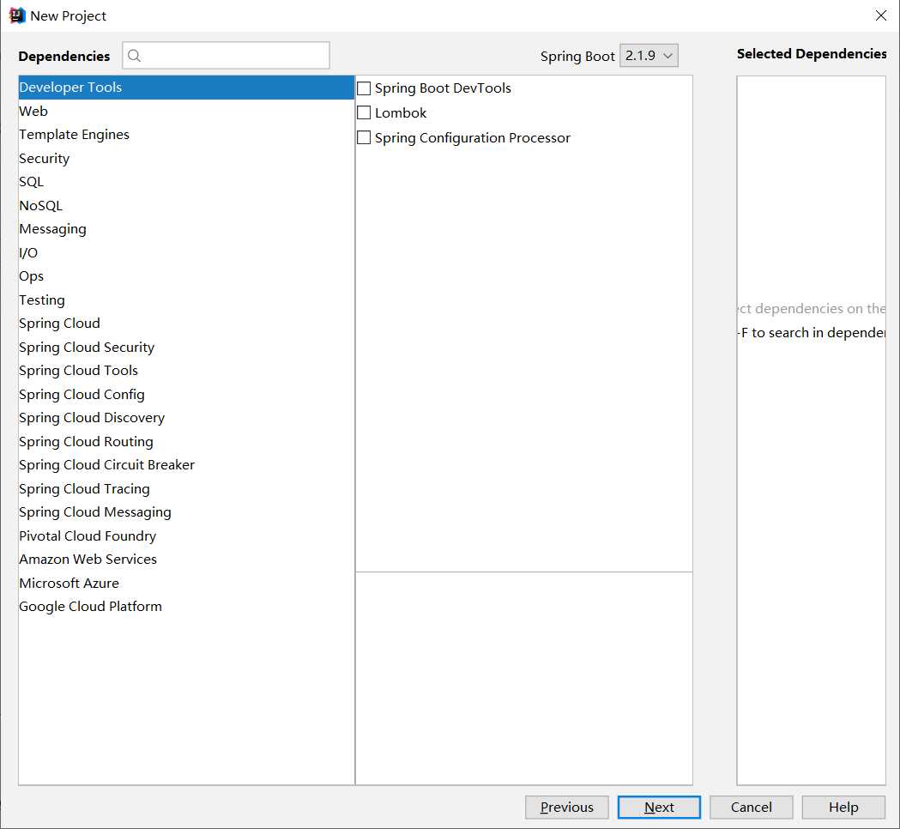The height and width of the screenshot is (829, 900).
Task: Focus the dependencies search field
Action: point(227,56)
